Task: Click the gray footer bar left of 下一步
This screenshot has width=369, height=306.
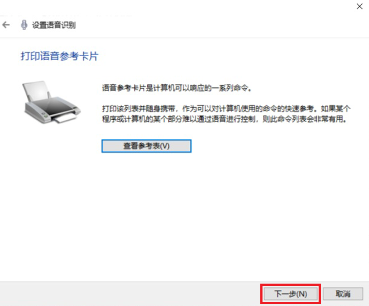Action: pos(129,294)
